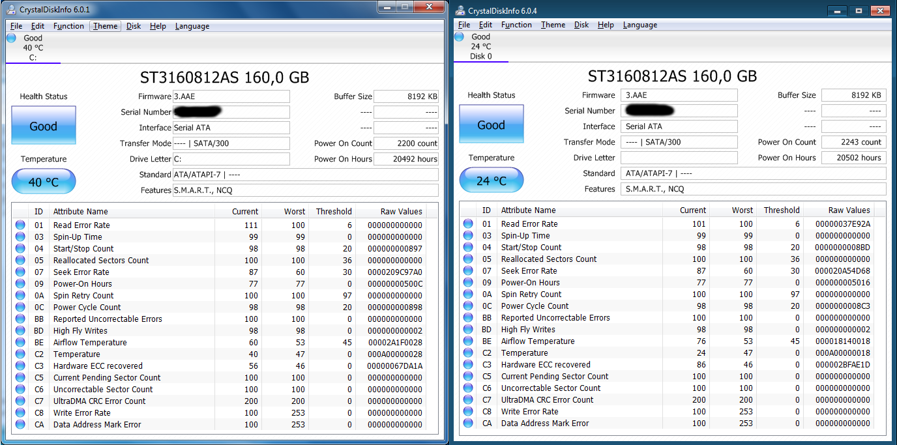Screen dimensions: 897x445
Task: Click the ST3160812AS title in 6.0.4 window
Action: tap(672, 76)
